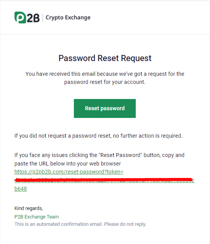
Task: Click the green P logo icon
Action: pos(20,17)
